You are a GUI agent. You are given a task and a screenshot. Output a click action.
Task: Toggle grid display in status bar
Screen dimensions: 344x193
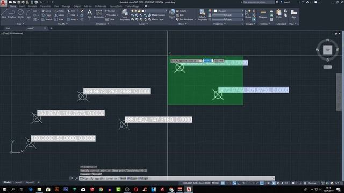[x=223, y=183]
